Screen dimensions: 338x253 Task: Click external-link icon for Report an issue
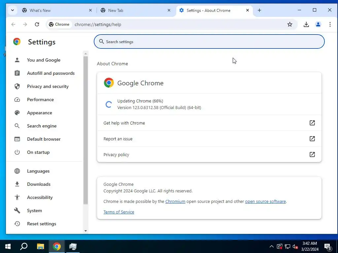point(312,139)
